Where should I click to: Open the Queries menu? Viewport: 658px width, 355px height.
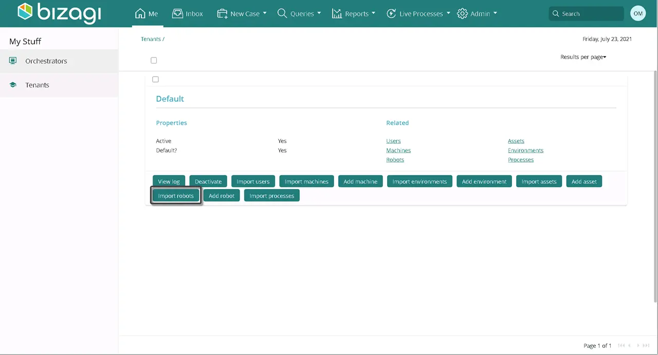[299, 13]
